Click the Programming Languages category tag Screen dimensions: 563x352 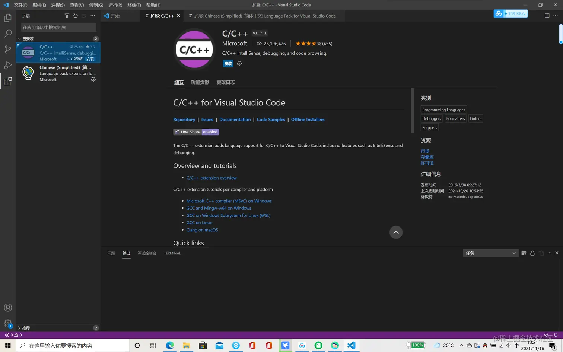pyautogui.click(x=443, y=110)
